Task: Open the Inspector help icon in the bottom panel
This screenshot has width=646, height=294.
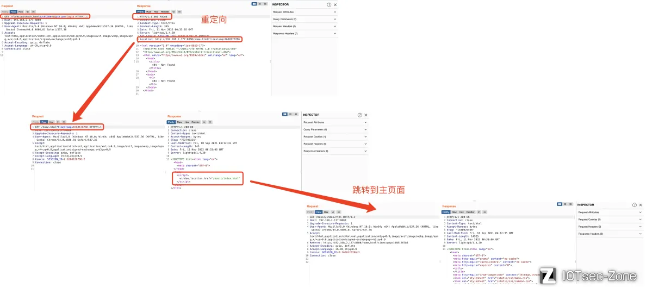Action: 634,205
